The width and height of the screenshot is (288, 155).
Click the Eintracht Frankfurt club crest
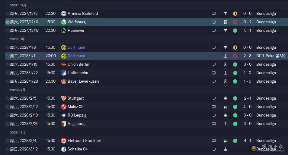(x=64, y=141)
